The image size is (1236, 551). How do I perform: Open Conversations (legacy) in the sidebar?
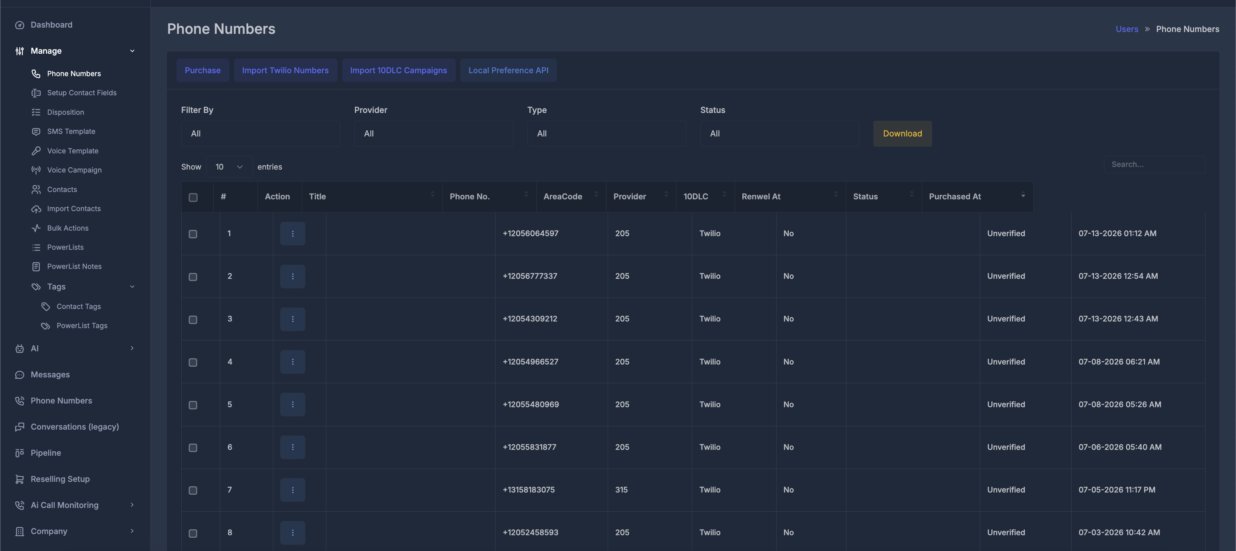click(x=74, y=427)
